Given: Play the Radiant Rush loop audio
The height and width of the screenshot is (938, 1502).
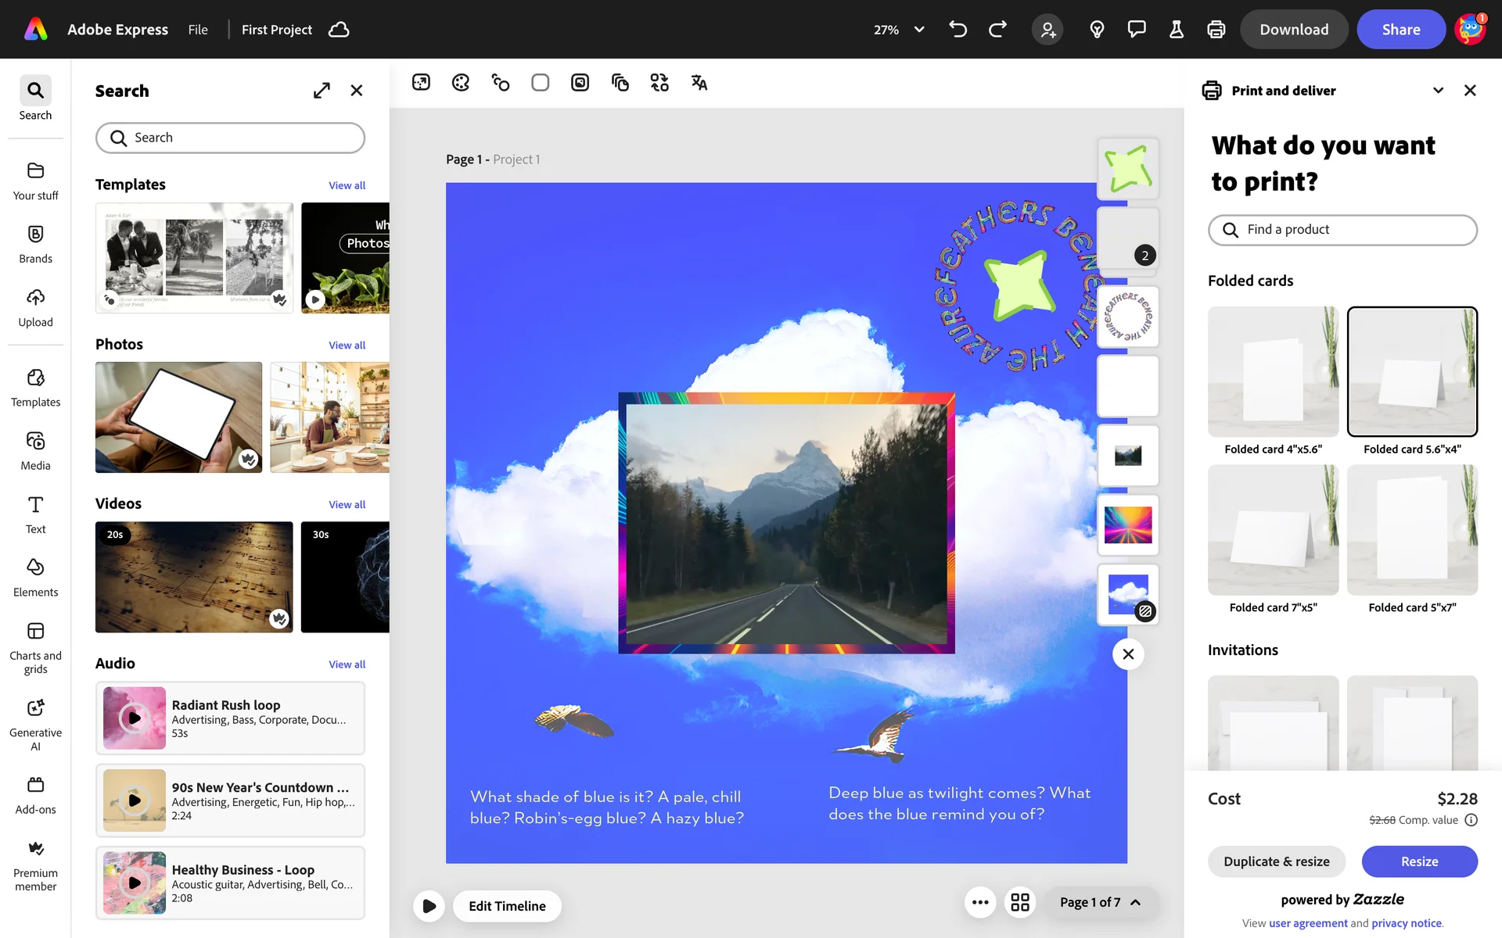Looking at the screenshot, I should click(x=135, y=718).
